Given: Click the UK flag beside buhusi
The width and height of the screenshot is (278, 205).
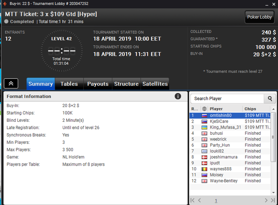Looking at the screenshot, I should [205, 133].
